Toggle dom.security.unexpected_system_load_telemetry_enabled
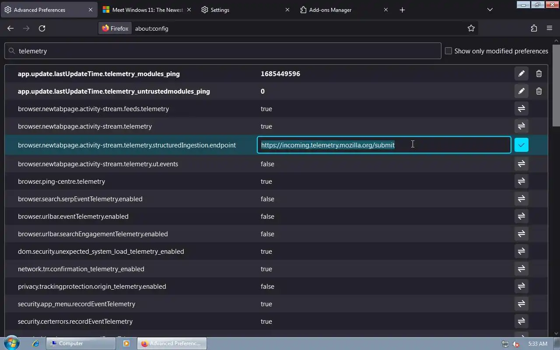Screen dimensions: 560x350 521,251
